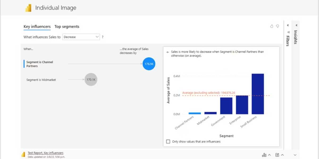Expand the chevron at far right of footer
The image size is (319, 159).
tap(295, 155)
